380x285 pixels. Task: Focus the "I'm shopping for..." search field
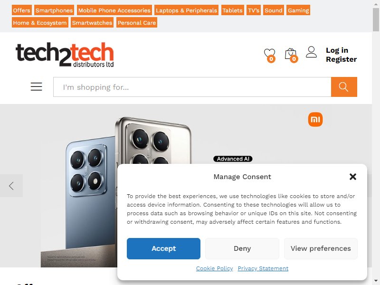click(x=192, y=87)
